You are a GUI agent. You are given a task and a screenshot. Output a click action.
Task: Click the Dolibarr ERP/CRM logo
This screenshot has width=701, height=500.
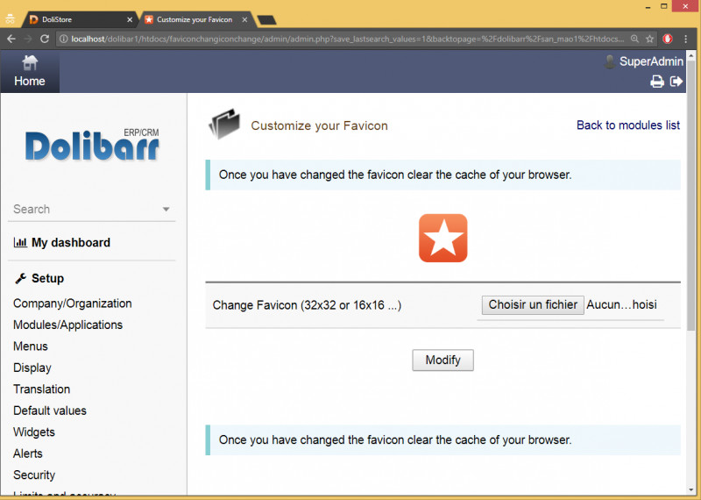coord(92,145)
